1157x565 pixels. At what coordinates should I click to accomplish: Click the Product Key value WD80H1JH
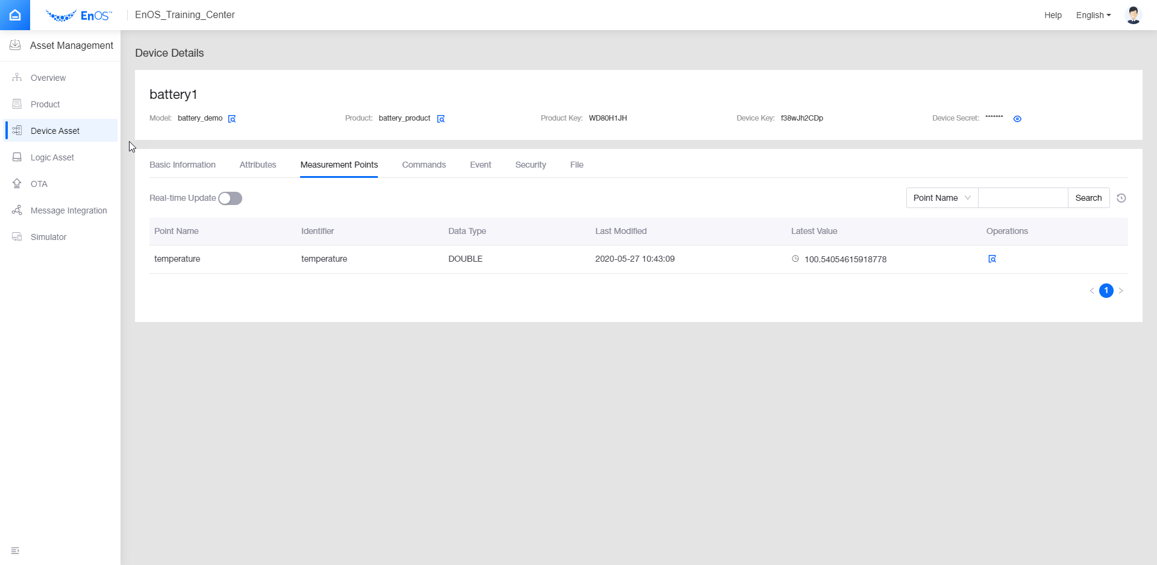click(x=608, y=118)
